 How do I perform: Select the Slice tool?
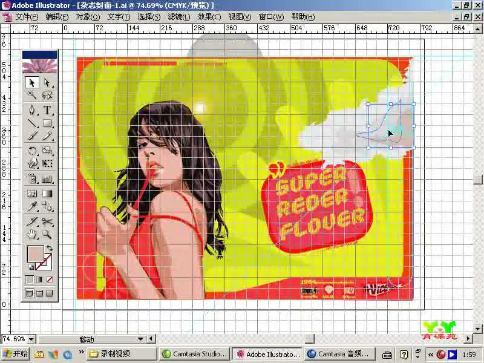(x=32, y=221)
